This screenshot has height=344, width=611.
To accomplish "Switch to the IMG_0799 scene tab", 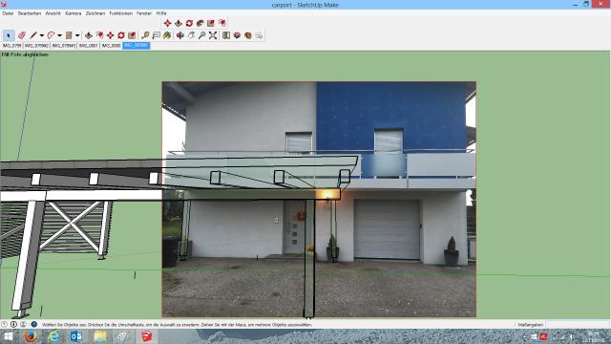I will [x=12, y=46].
